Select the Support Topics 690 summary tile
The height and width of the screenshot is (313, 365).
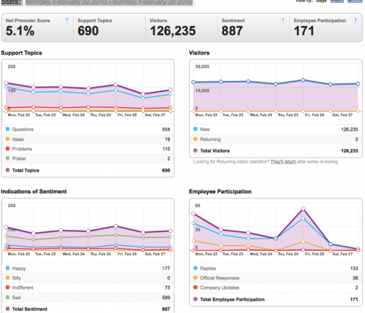109,28
